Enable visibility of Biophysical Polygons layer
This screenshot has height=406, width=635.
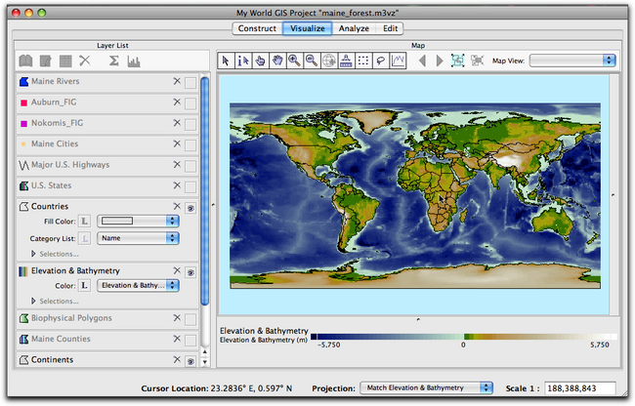click(190, 319)
